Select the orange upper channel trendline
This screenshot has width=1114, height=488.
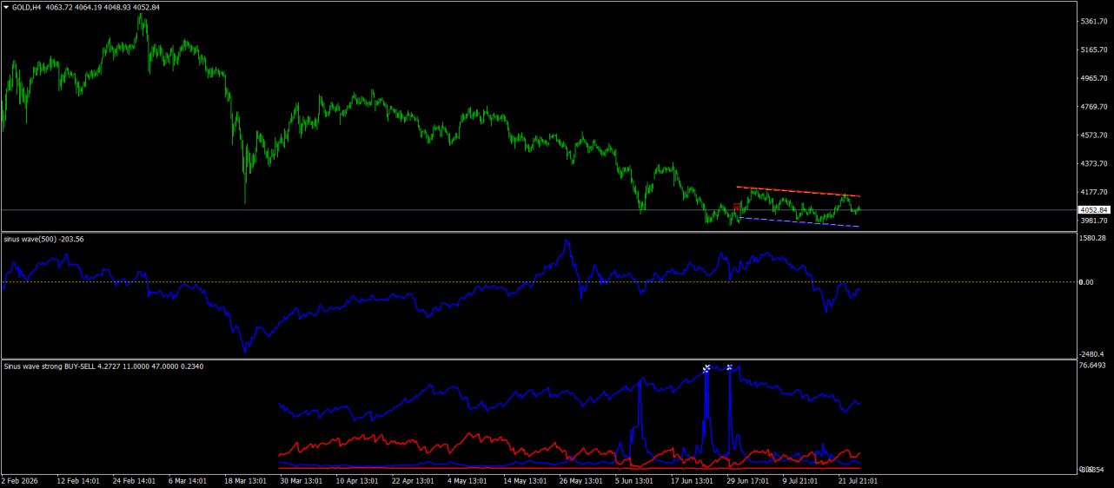[x=798, y=191]
